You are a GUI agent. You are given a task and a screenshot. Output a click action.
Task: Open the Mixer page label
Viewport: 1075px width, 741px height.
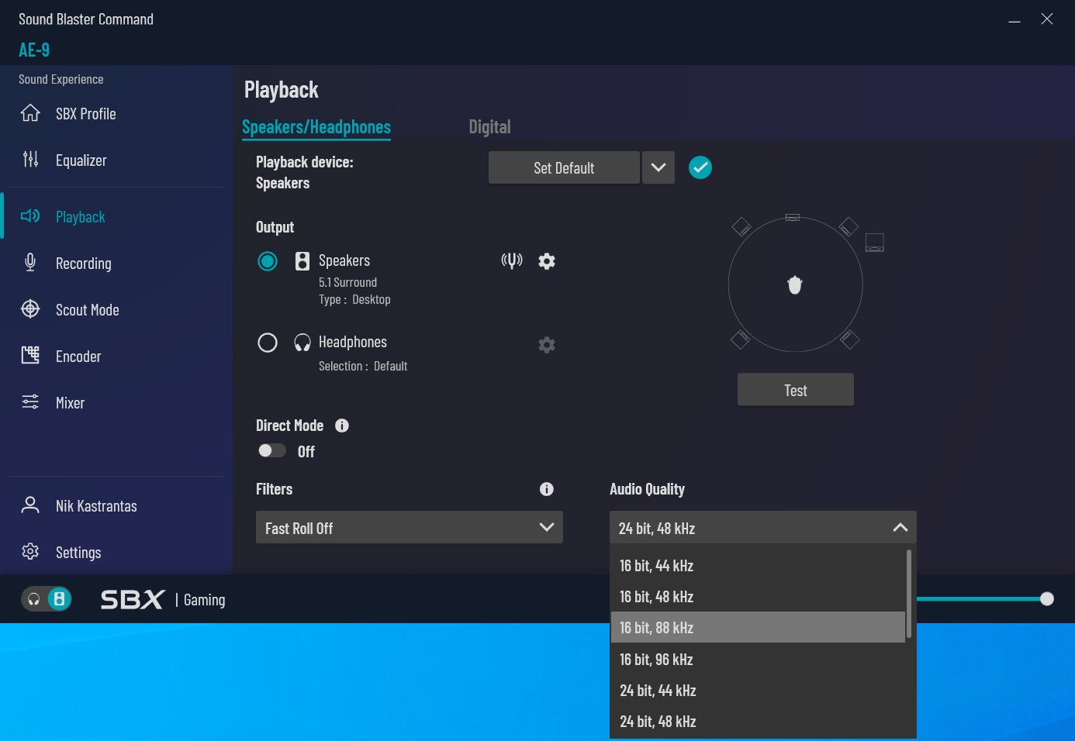70,403
